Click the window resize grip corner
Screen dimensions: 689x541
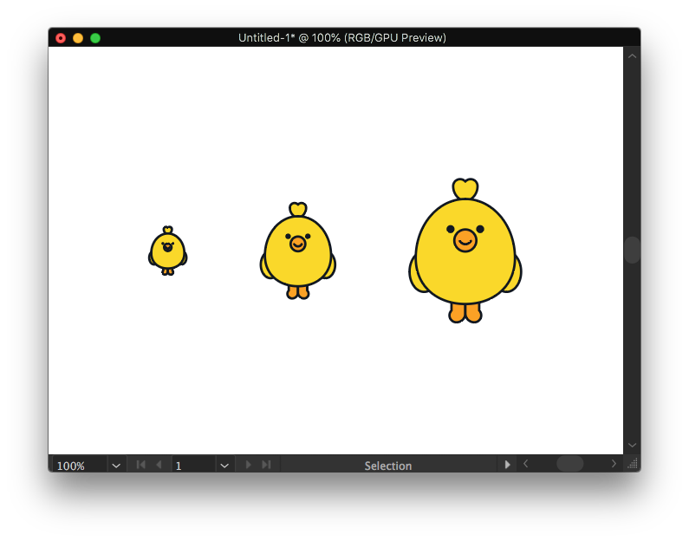tap(633, 464)
